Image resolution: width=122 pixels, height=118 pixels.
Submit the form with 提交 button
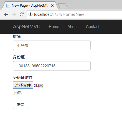tap(21, 104)
